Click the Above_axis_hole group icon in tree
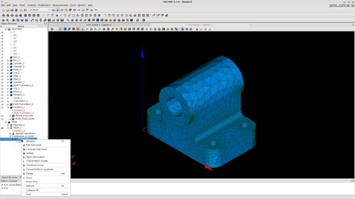Viewport: 355px width, 199px height. (13, 116)
